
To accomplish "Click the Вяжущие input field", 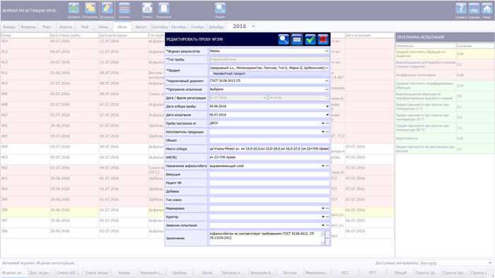I will 269,174.
